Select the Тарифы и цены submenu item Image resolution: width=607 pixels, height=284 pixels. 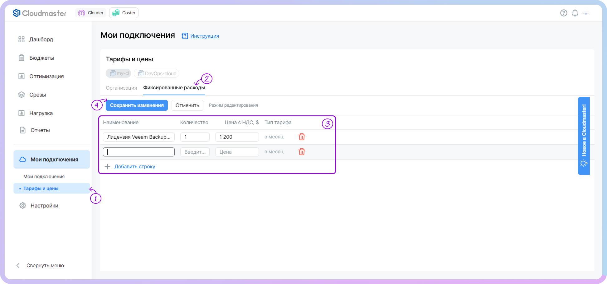click(41, 189)
